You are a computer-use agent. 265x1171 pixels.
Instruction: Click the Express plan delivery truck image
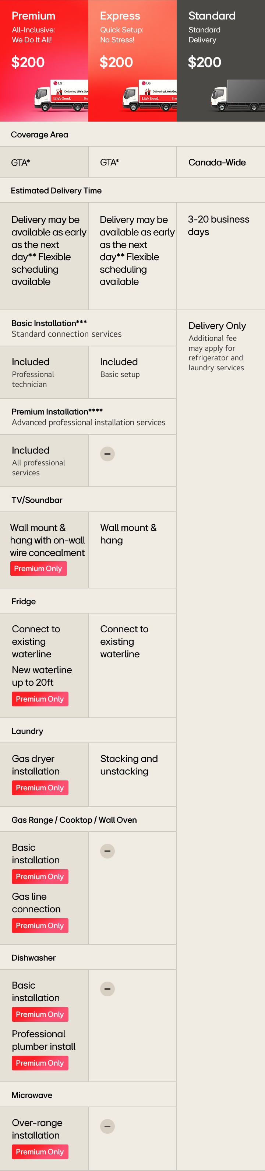click(x=150, y=95)
